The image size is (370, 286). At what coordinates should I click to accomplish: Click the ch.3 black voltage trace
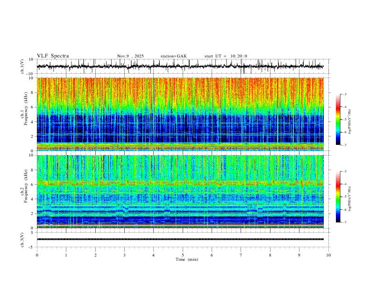(180, 239)
